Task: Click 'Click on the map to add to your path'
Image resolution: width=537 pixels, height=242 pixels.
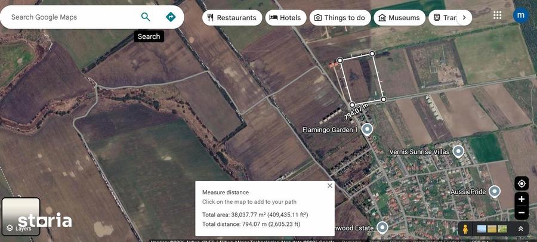Action: pyautogui.click(x=249, y=202)
